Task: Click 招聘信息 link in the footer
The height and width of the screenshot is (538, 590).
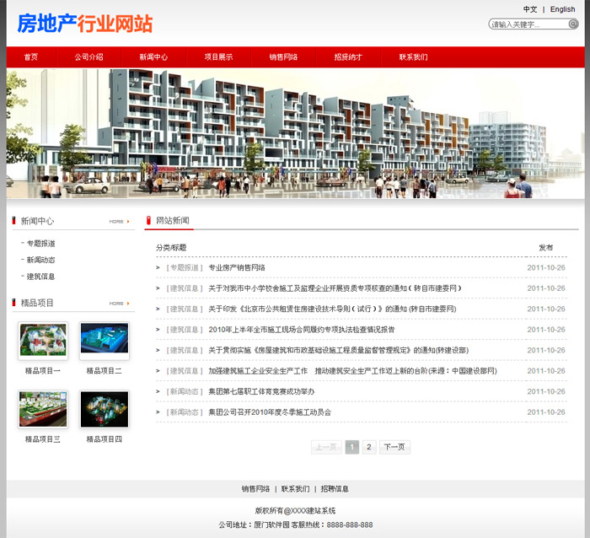Action: (335, 489)
